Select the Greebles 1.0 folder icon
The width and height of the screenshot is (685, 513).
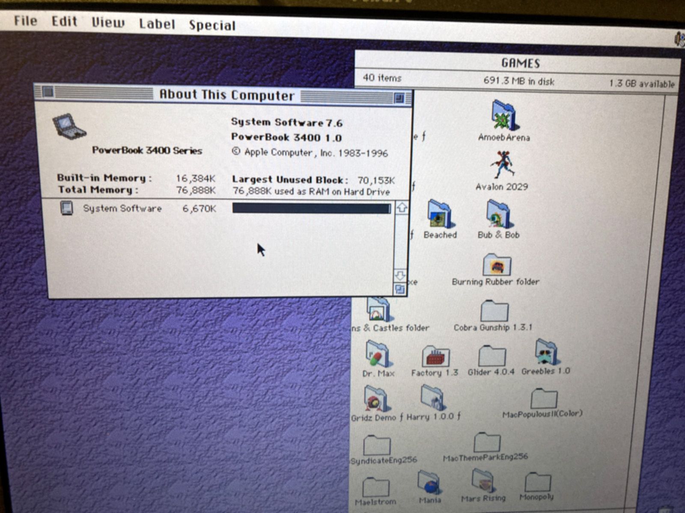point(546,352)
